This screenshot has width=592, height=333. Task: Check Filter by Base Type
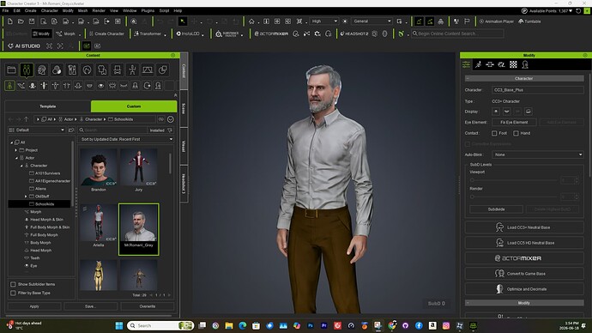click(x=13, y=293)
